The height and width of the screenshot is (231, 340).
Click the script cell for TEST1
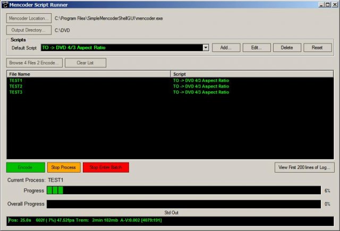(x=201, y=80)
